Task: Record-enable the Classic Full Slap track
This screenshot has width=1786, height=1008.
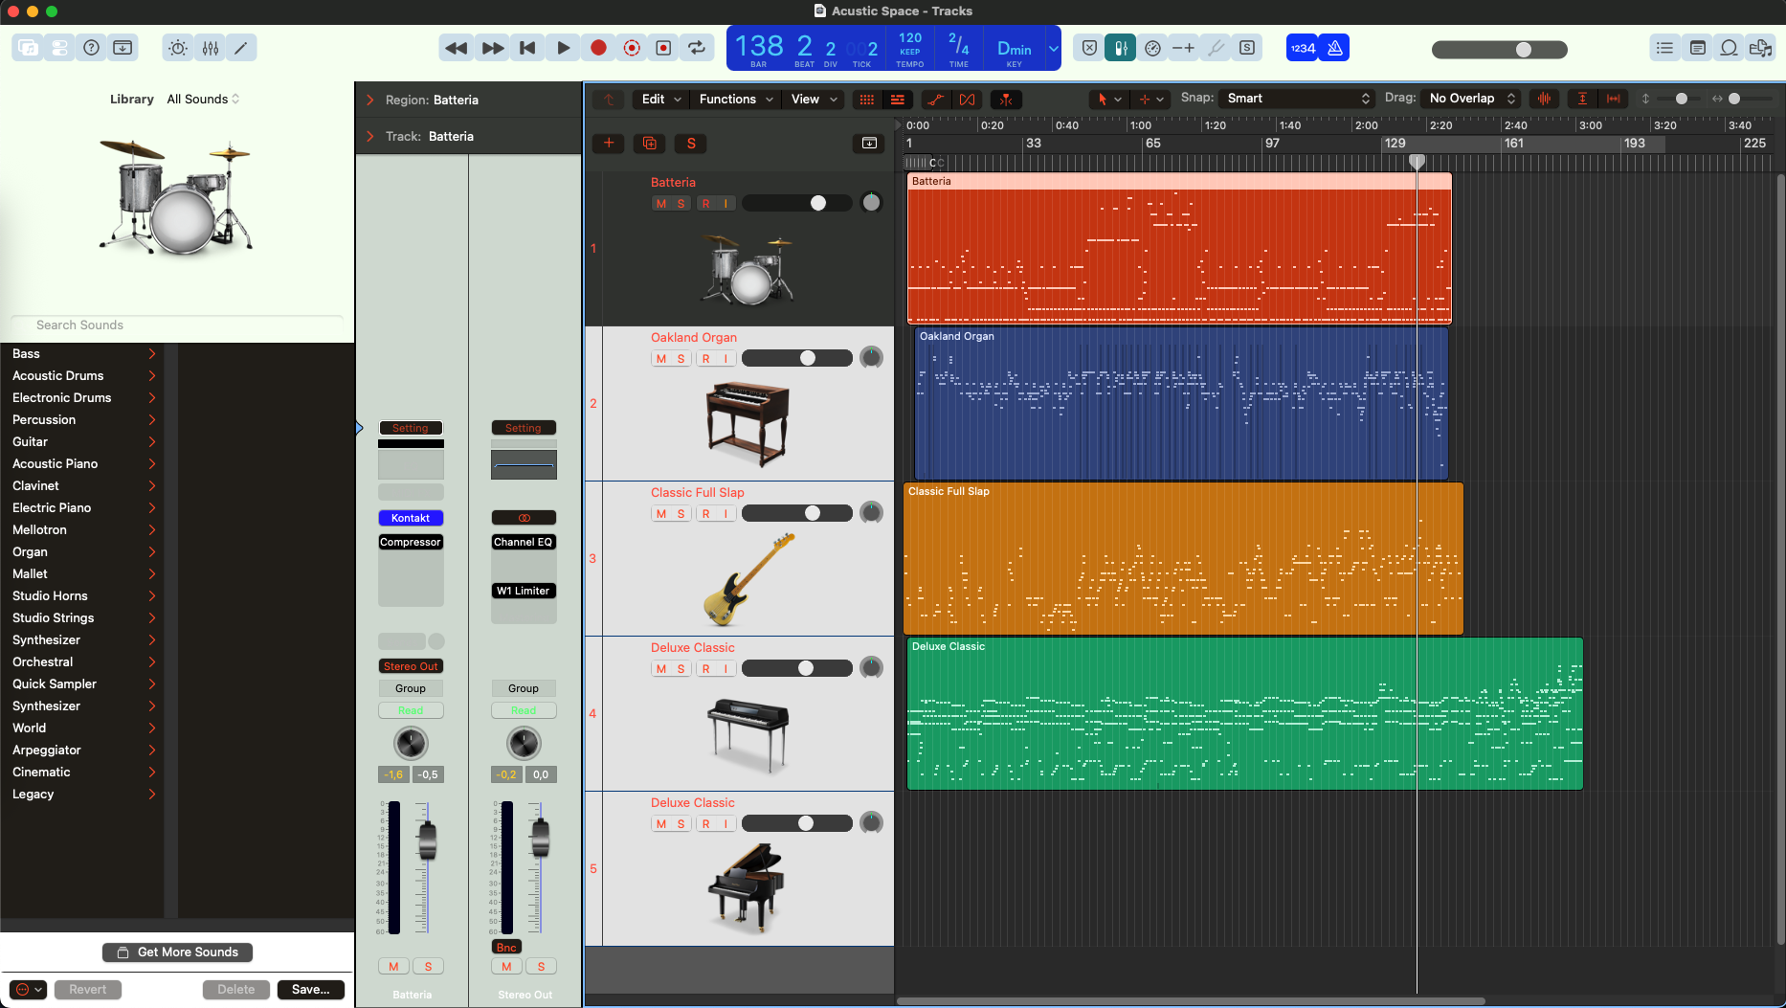Action: point(706,514)
